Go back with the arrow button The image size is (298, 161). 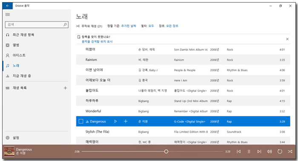(x=7, y=6)
